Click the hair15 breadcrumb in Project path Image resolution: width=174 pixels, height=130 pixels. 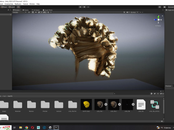10,96
